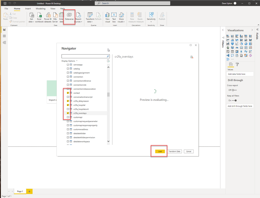Click the title bar Search box
The image size is (260, 198).
[x=132, y=3]
